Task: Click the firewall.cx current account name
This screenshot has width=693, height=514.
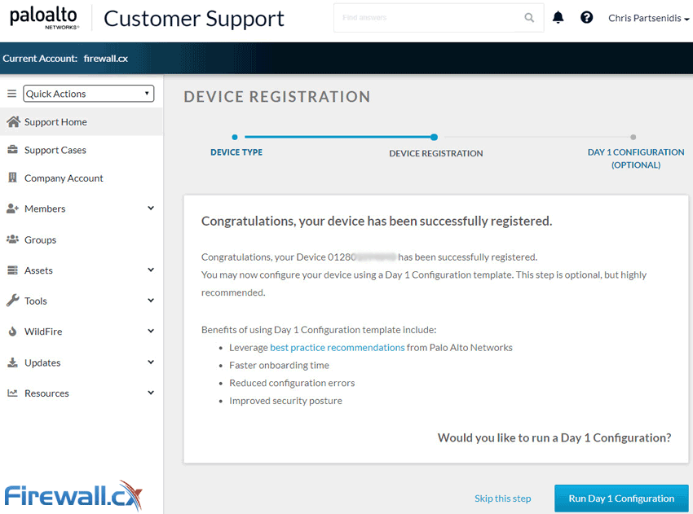Action: 106,59
